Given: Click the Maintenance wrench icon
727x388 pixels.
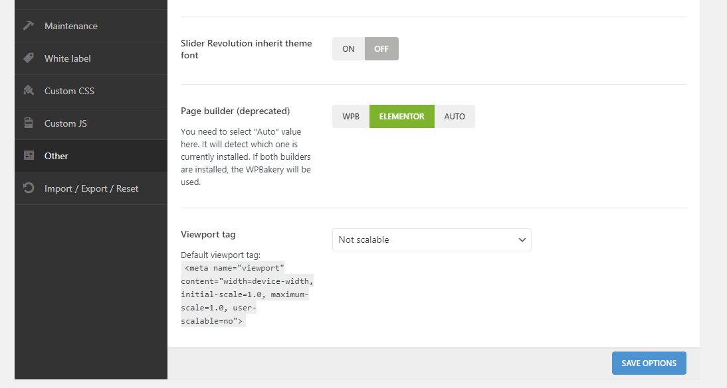Looking at the screenshot, I should [29, 26].
